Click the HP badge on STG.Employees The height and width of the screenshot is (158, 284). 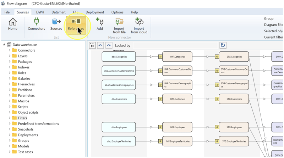[x=217, y=127]
